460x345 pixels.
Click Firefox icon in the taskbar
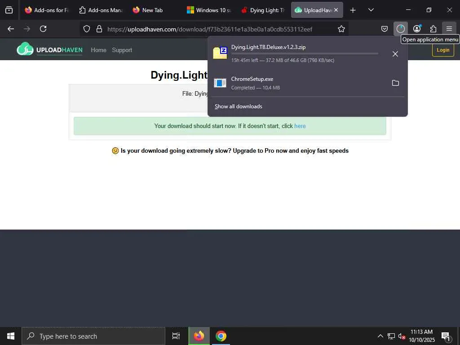click(x=199, y=336)
